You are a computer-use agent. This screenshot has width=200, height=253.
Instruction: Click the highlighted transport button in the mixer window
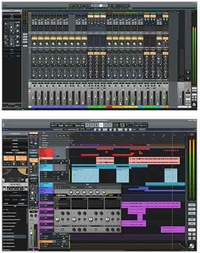coord(101,6)
